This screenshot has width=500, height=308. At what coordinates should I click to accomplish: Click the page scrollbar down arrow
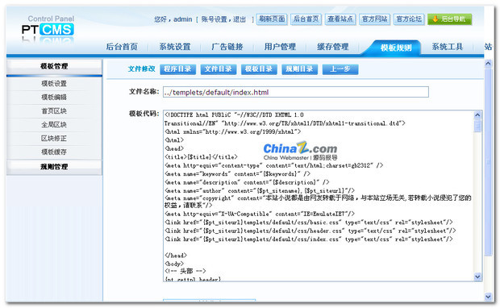click(x=488, y=297)
